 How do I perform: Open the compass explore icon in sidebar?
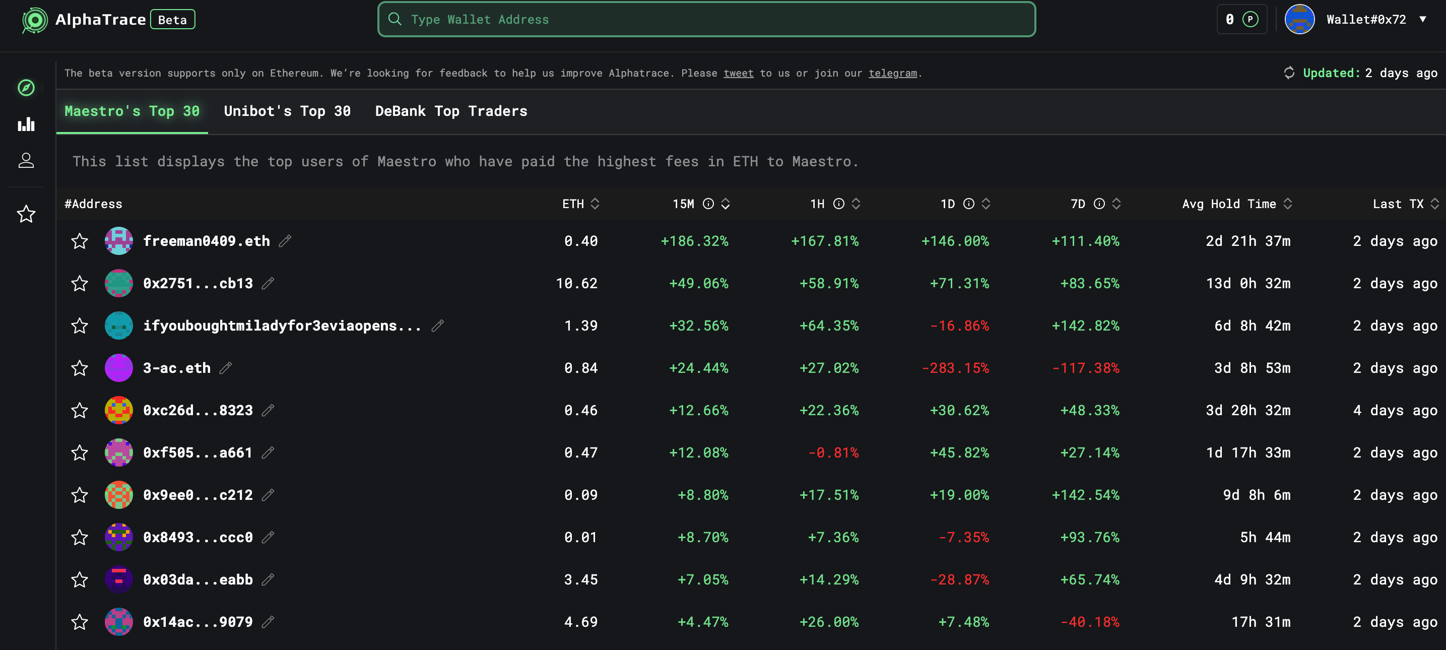(26, 88)
